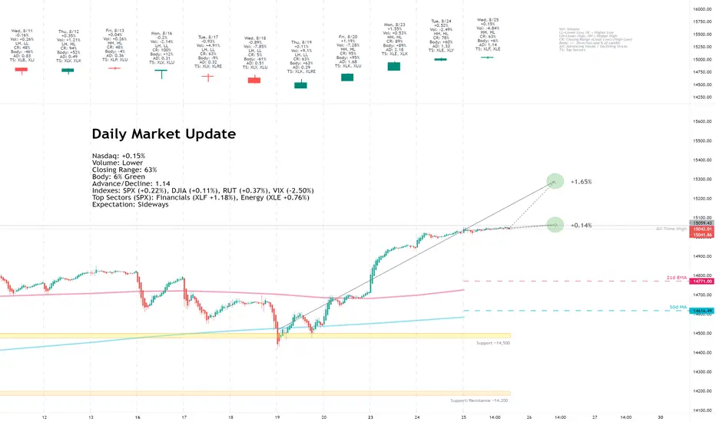Click the 16000.00 label on price axis
The image size is (716, 422).
coord(702,8)
